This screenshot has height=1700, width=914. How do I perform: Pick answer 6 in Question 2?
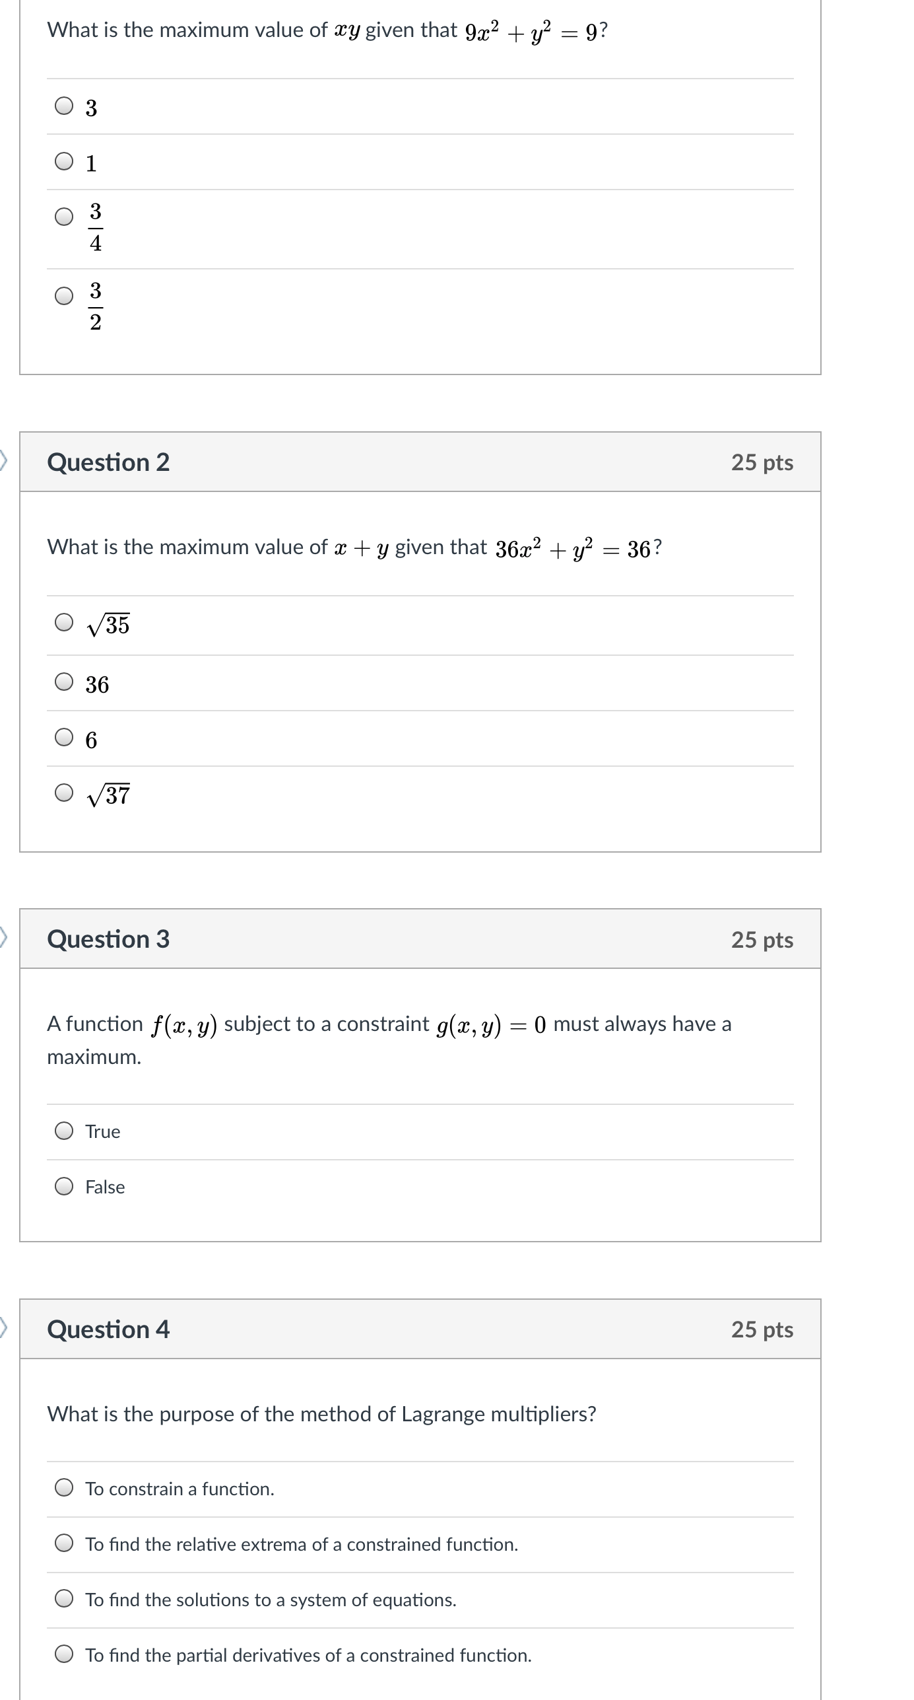(64, 737)
